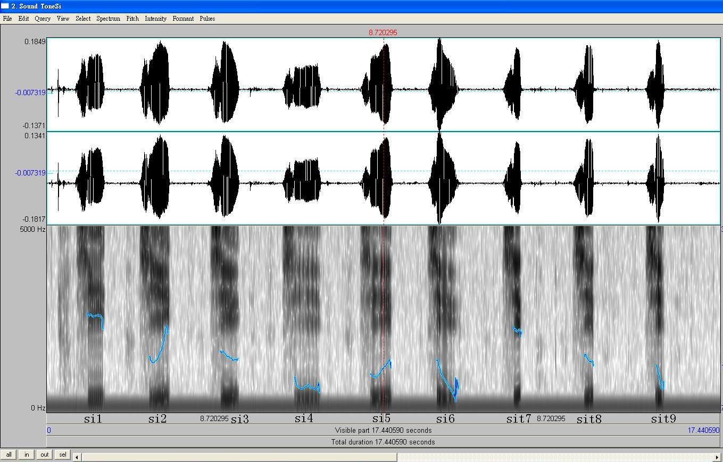
Task: Click the 0.1849 amplitude label
Action: 35,41
